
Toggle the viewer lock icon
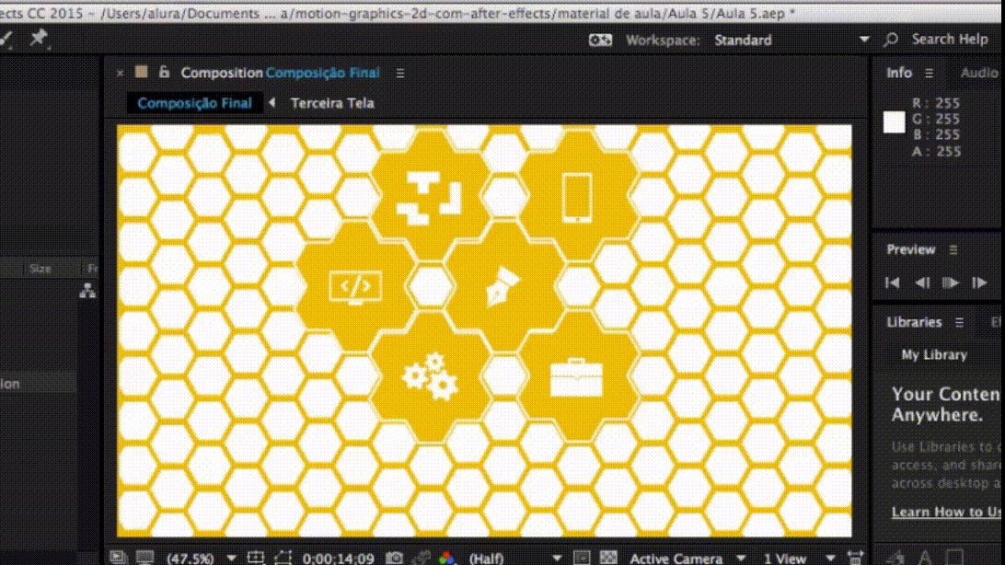pos(164,73)
